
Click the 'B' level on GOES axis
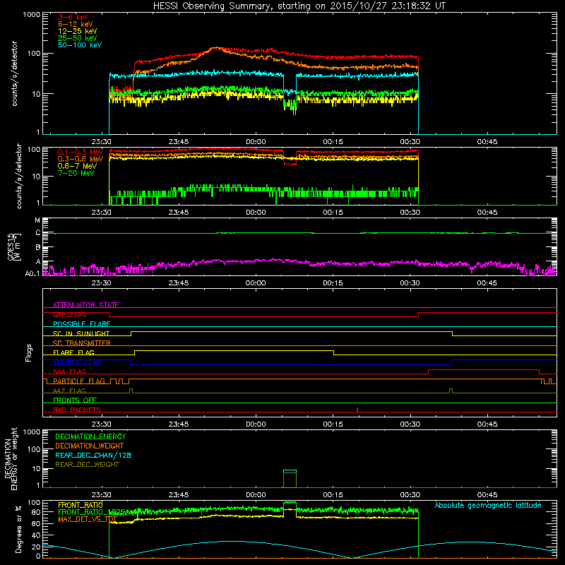click(x=38, y=248)
